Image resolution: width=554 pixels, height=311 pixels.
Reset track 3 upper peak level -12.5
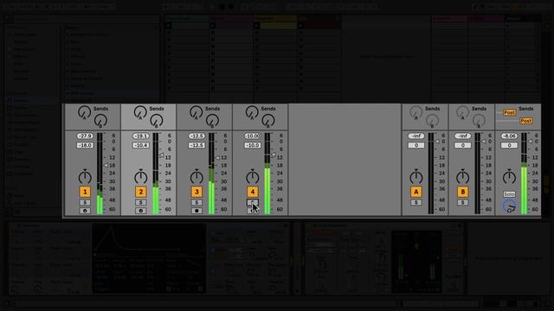pos(196,136)
